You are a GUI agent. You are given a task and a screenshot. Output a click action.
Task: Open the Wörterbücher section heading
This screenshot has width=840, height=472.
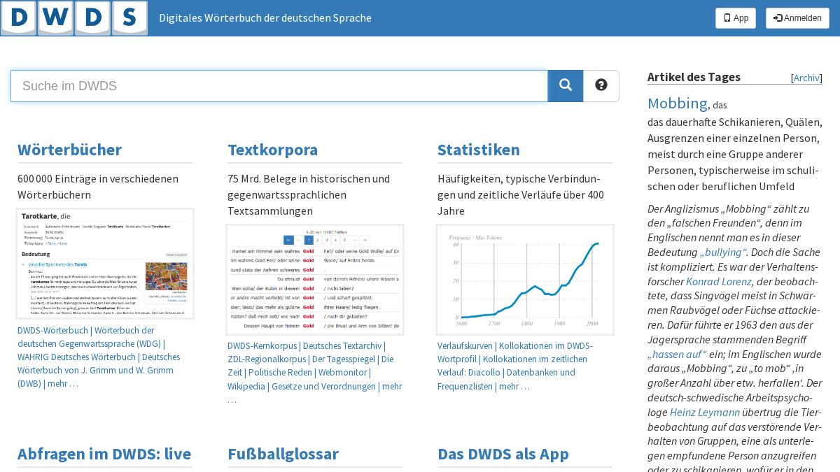[70, 150]
